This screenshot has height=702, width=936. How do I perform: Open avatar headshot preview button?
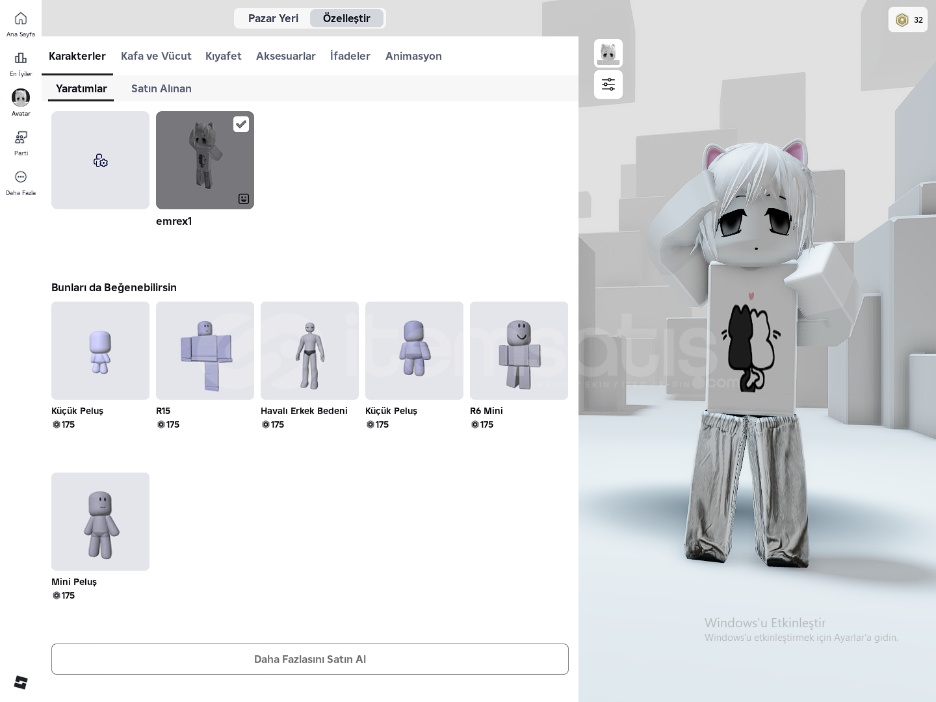(608, 53)
